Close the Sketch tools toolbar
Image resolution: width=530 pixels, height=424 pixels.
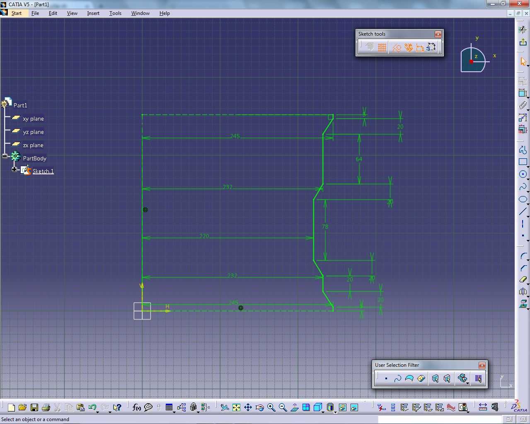pos(438,34)
